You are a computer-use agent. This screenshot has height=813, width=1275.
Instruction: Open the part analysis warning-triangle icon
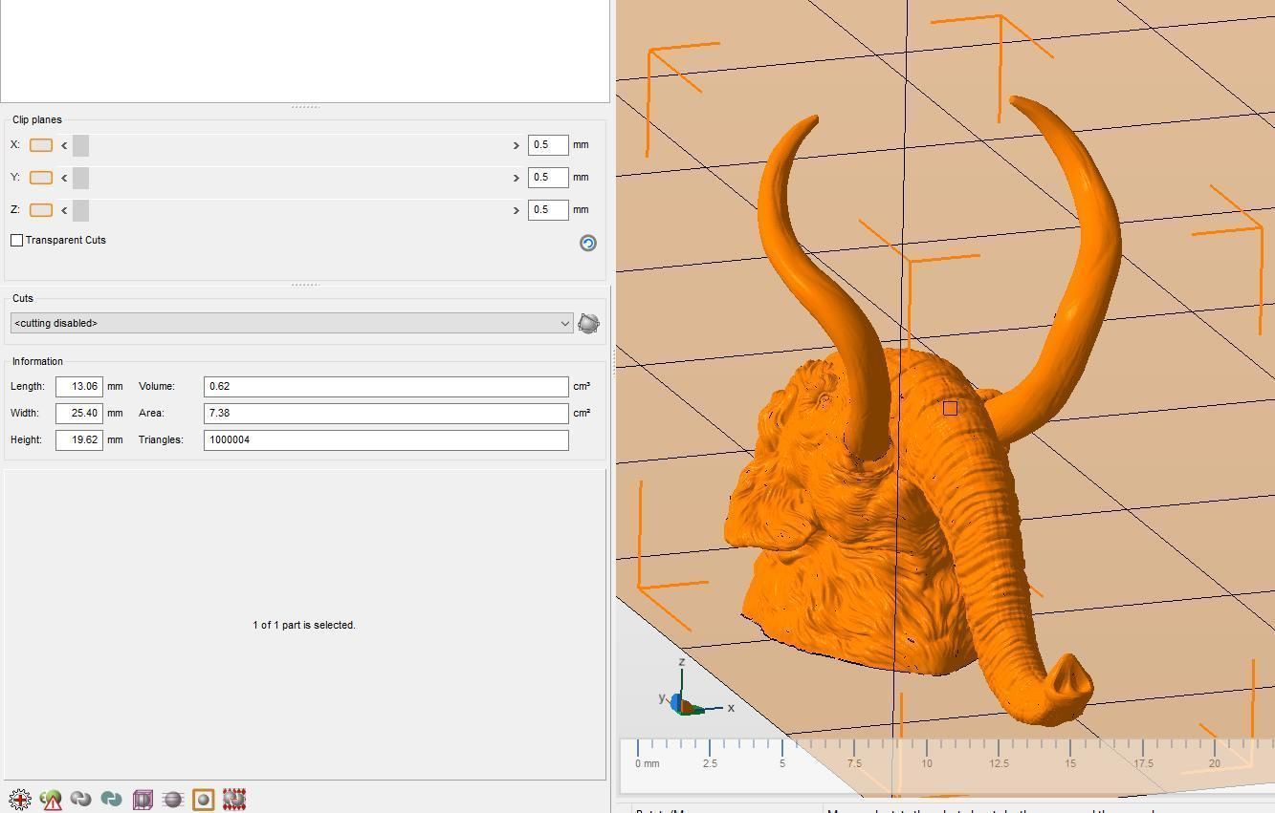[52, 800]
